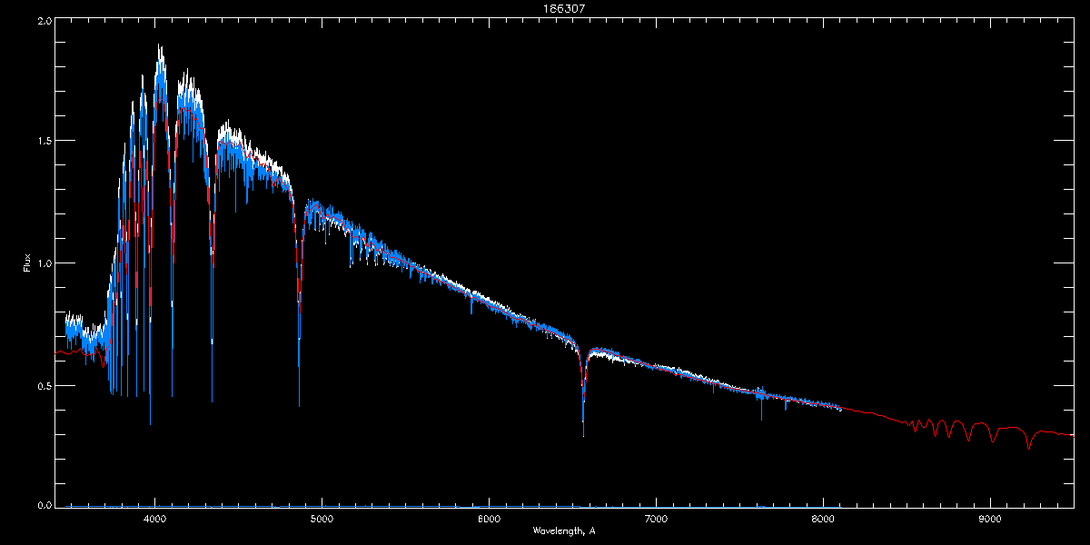Click the 2.0 flux tick label
The width and height of the screenshot is (1090, 545).
(45, 20)
